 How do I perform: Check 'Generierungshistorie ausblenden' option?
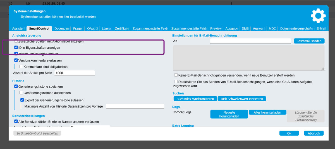[x=21, y=93]
